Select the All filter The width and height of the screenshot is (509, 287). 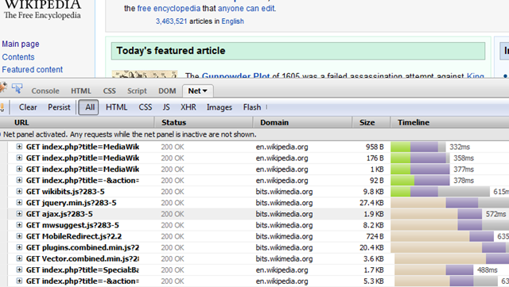click(88, 107)
